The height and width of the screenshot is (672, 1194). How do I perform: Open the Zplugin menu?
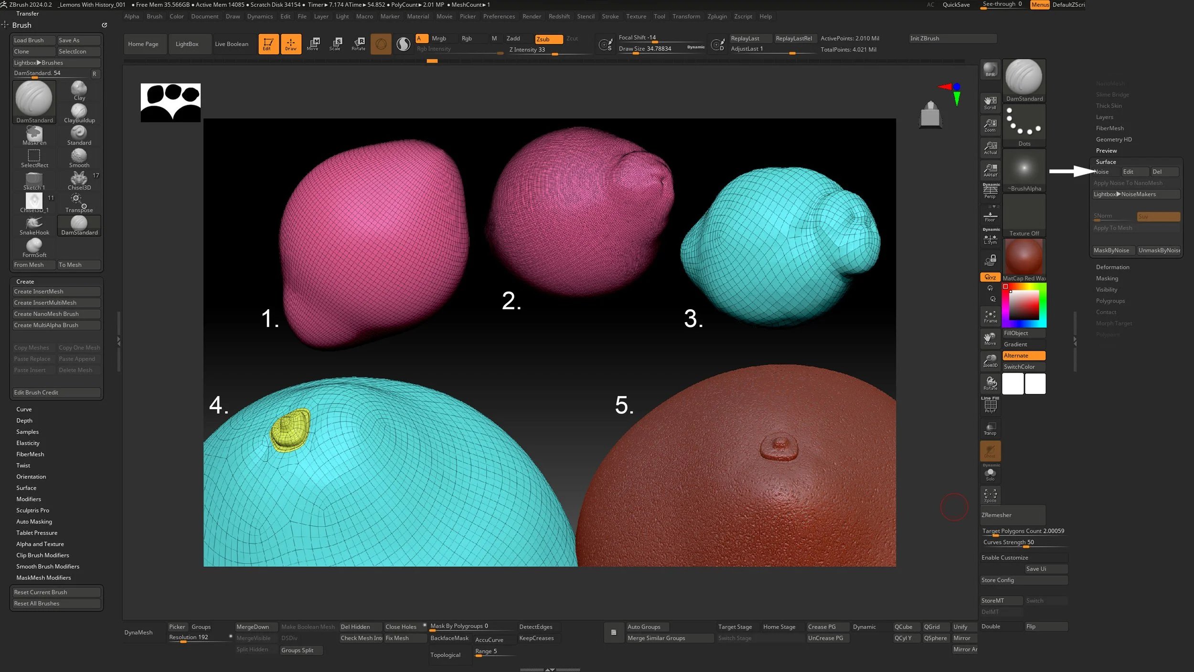click(x=717, y=16)
